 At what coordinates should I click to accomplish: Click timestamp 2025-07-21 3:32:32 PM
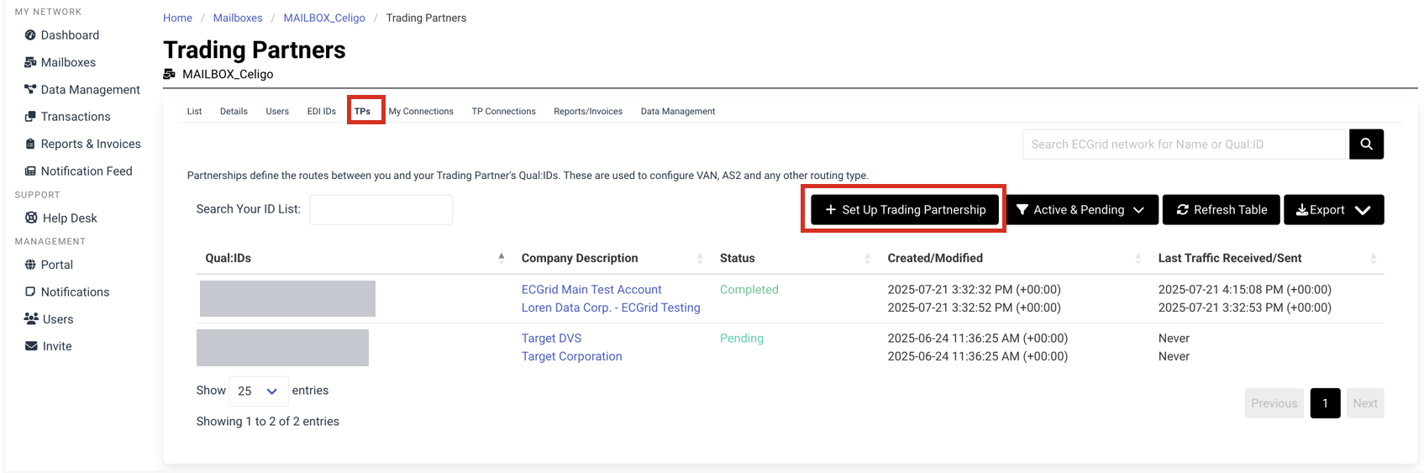[975, 290]
